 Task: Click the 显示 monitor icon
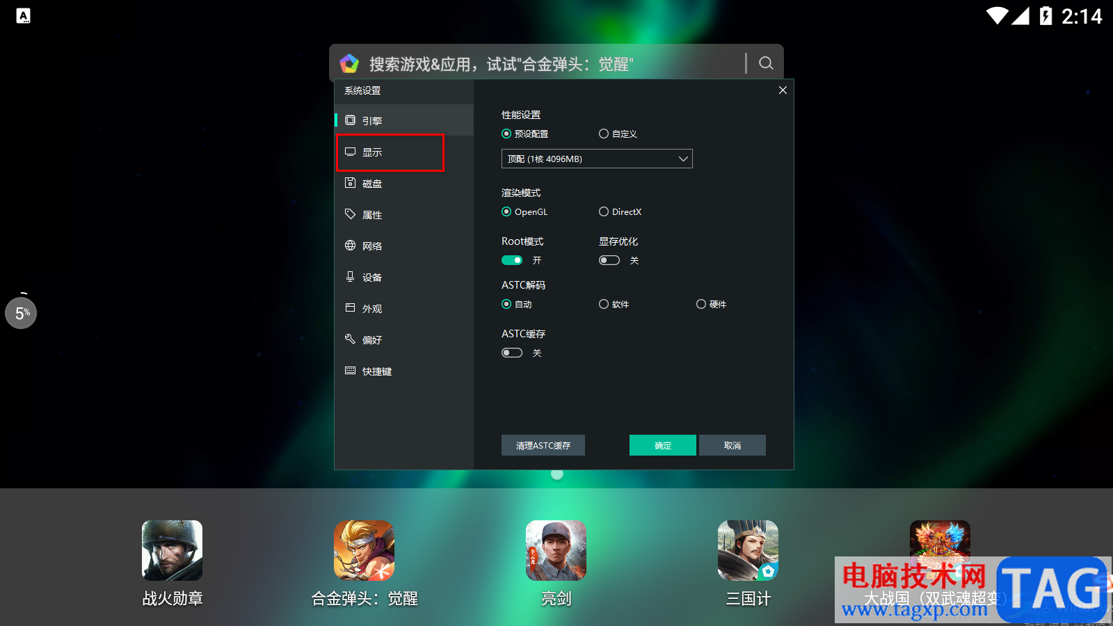[350, 151]
